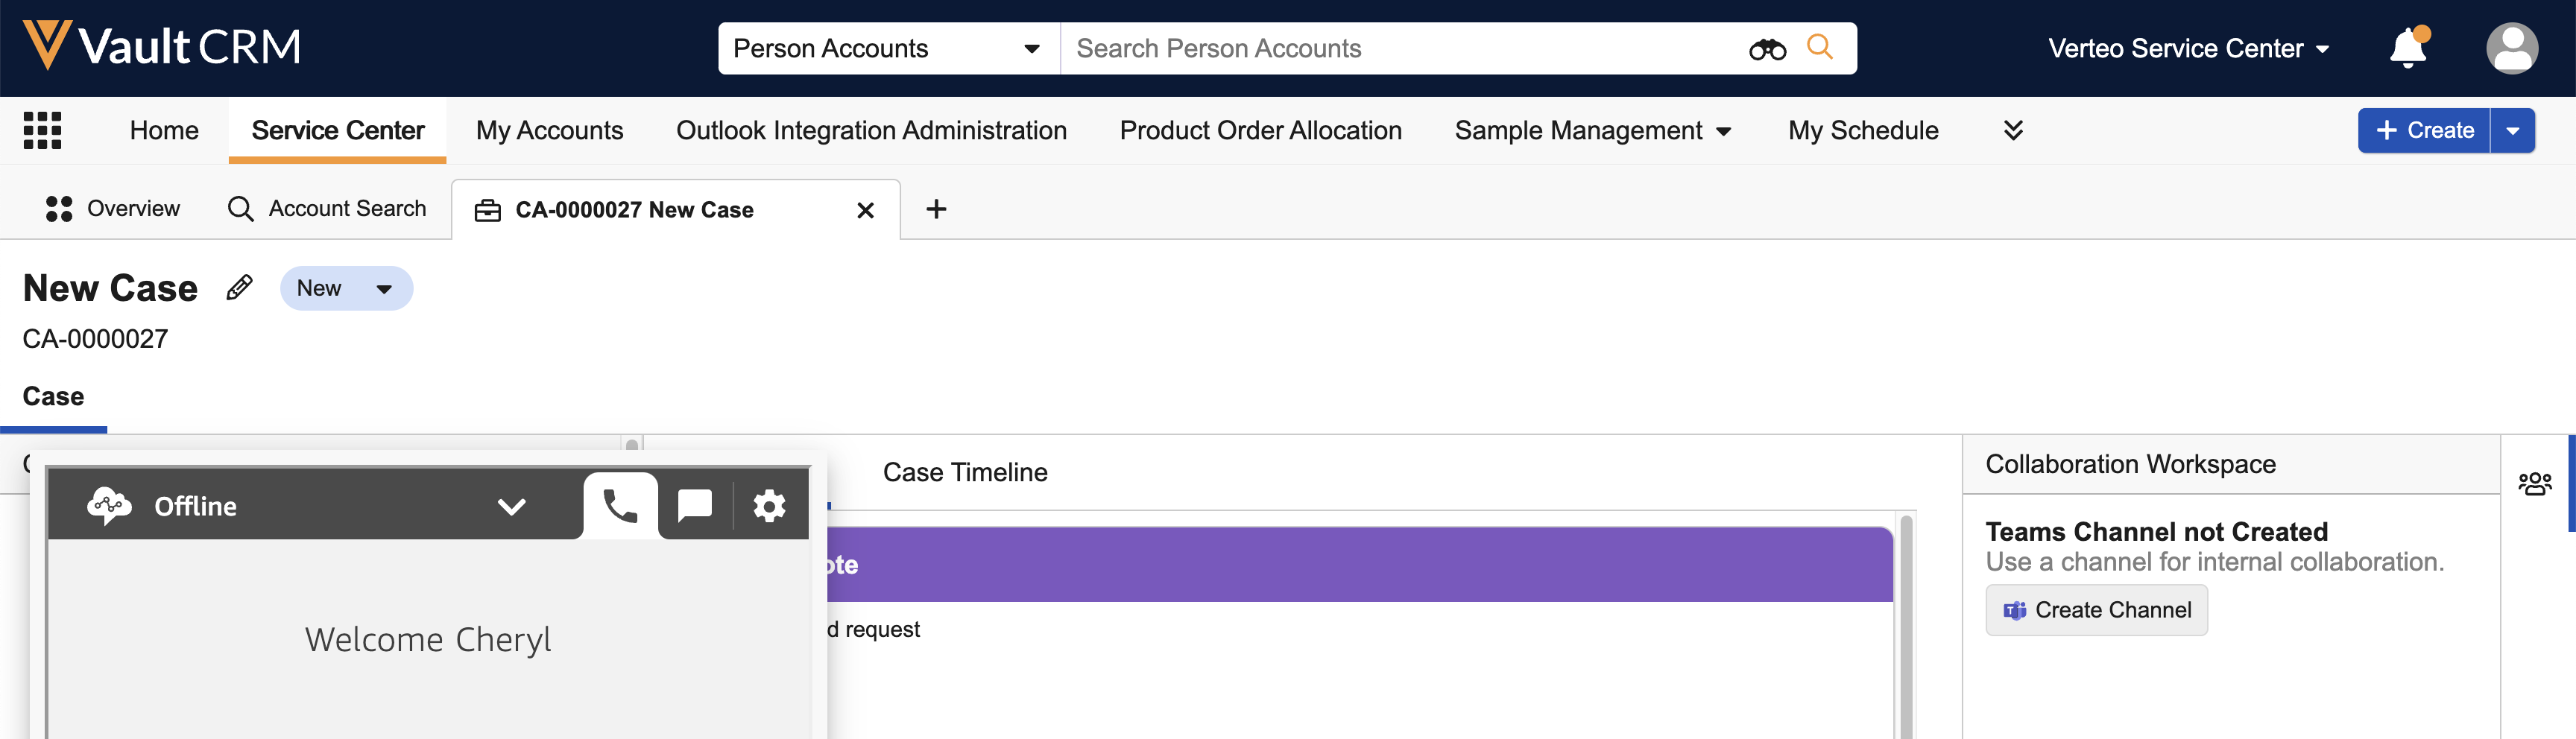Click the Search Person Accounts field

point(1400,49)
